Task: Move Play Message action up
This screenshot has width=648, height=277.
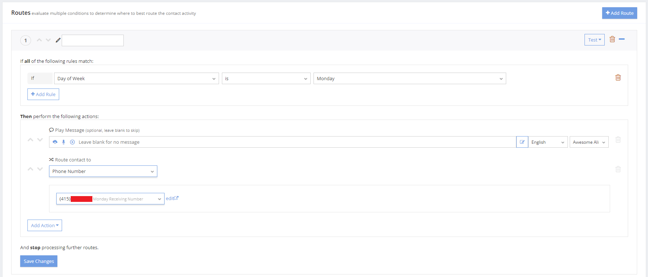Action: (x=31, y=140)
